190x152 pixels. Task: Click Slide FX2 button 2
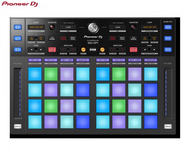pos(168,38)
